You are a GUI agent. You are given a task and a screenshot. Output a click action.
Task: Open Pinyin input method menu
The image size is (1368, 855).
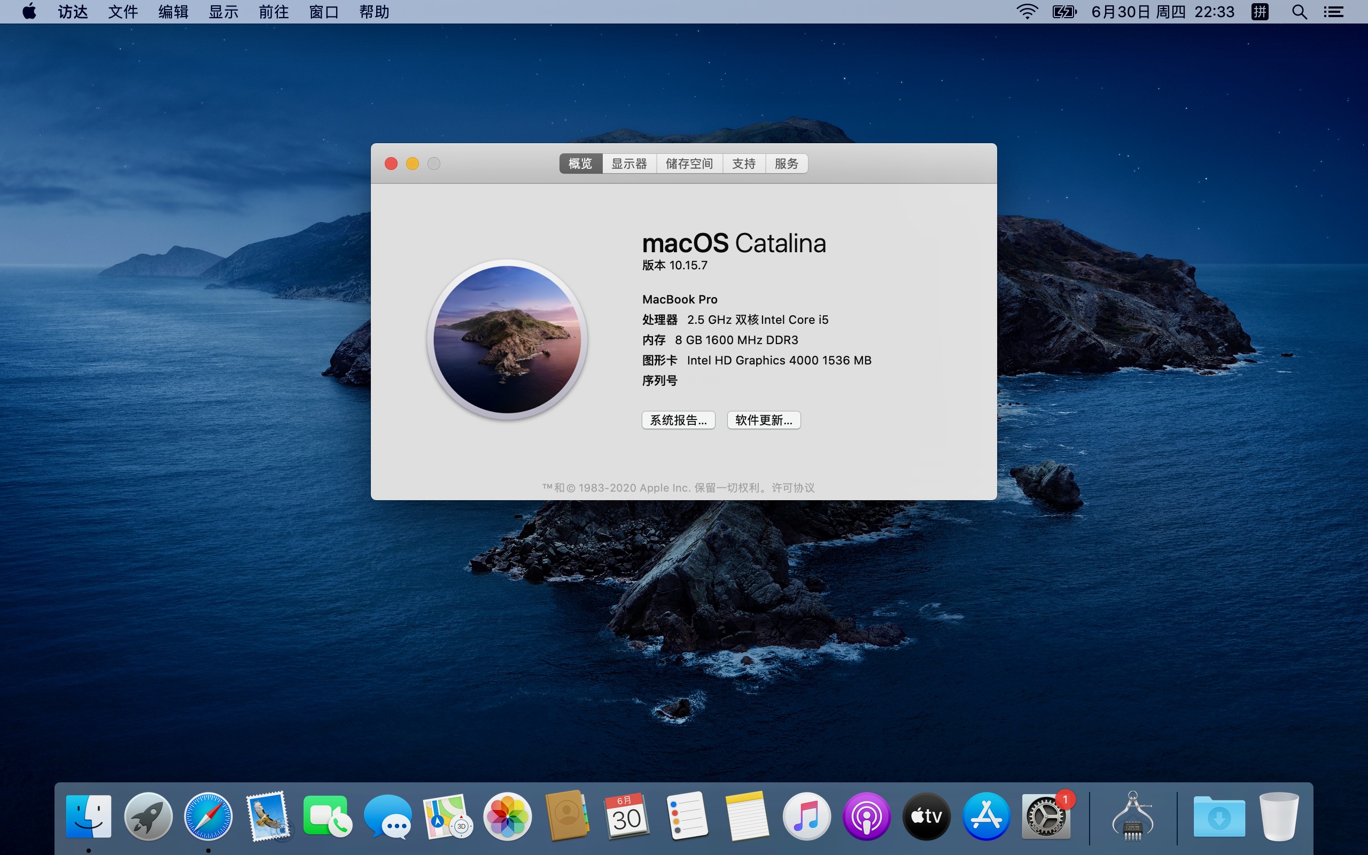tap(1260, 11)
